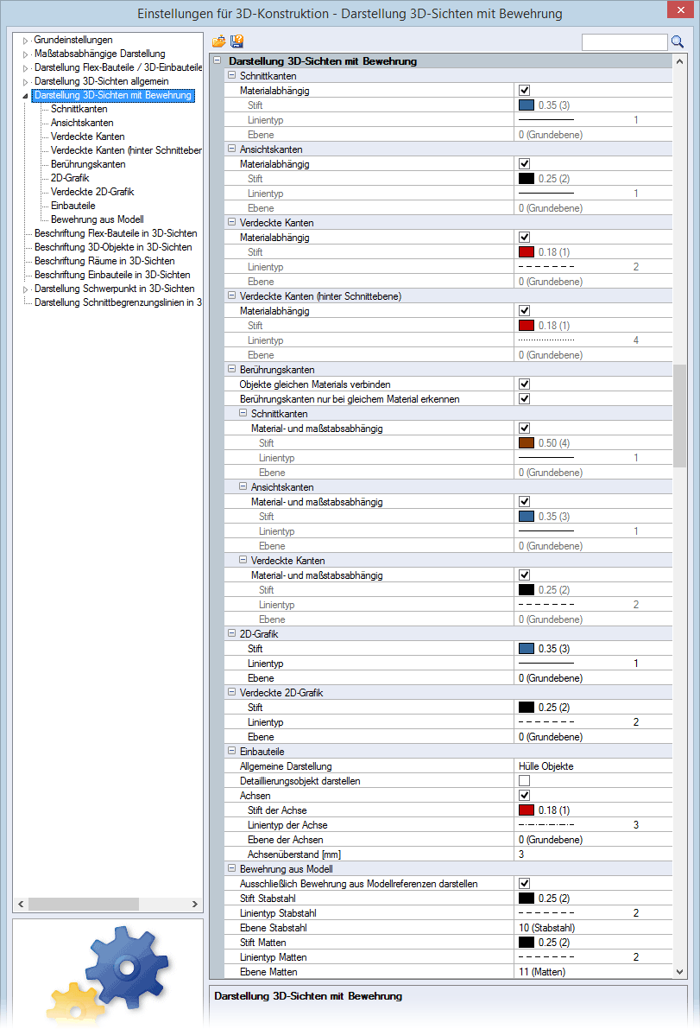Open Linientyp der Achse value
Screen dimensions: 700x1029
[593, 825]
